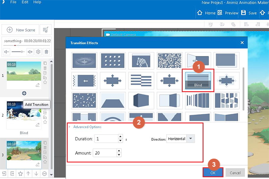Edit scene 1 with pencil icon
This screenshot has width=269, height=179.
38,85
